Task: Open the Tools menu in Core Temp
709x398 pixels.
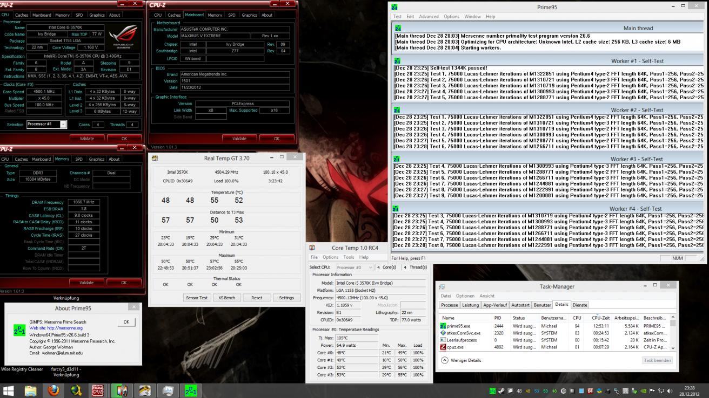Action: point(349,257)
